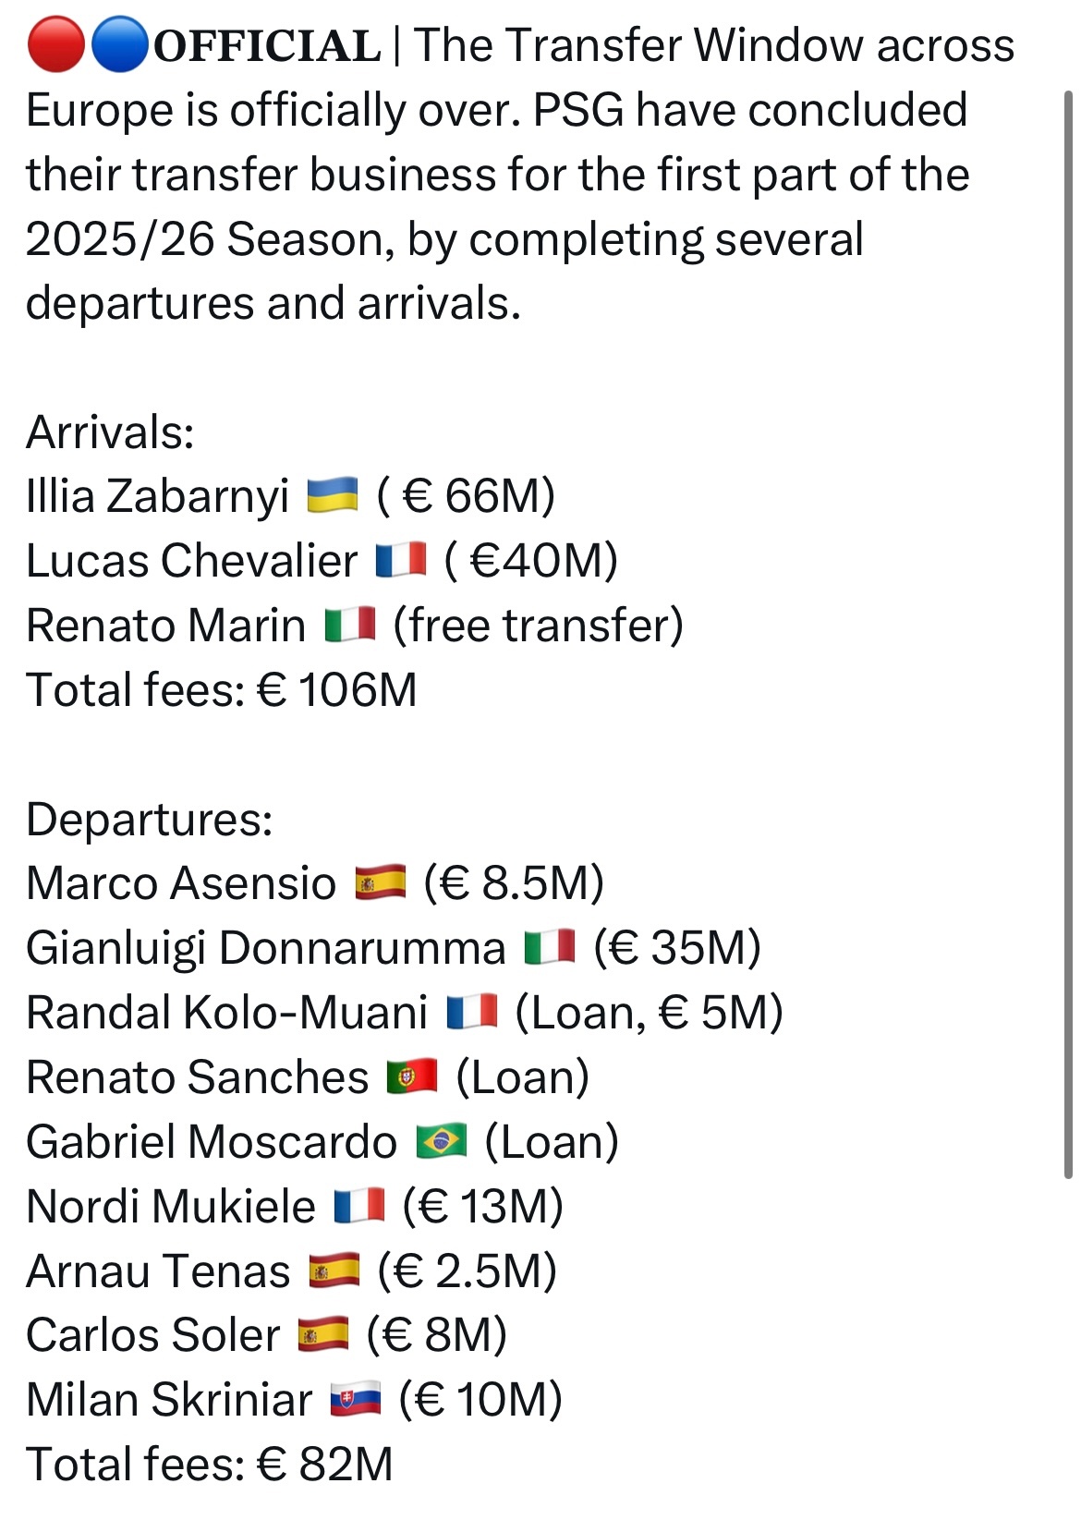Click the Total fees € 82M line

pyautogui.click(x=210, y=1464)
